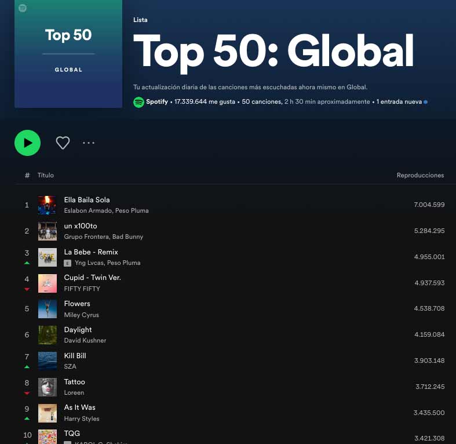This screenshot has height=444, width=456.
Task: Click the Título column header
Action: pyautogui.click(x=46, y=175)
